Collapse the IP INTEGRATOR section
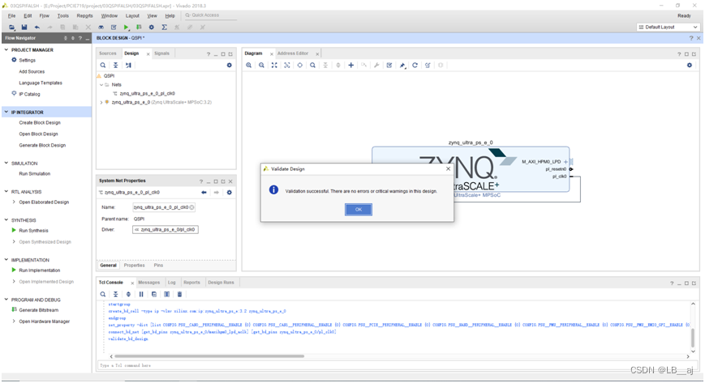Image resolution: width=705 pixels, height=383 pixels. tap(6, 112)
